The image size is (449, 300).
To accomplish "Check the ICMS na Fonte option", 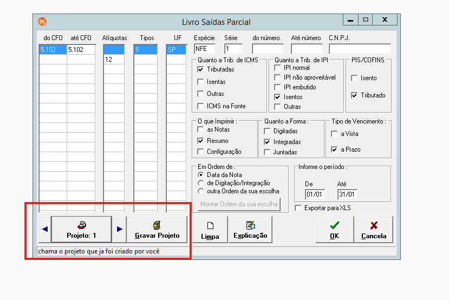I will 201,106.
